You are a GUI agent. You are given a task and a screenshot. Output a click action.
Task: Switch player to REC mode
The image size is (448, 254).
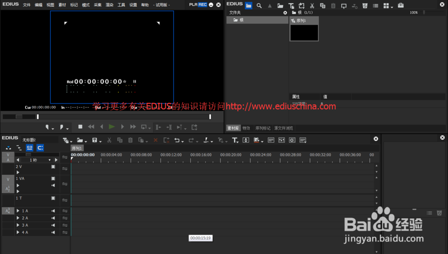[202, 4]
